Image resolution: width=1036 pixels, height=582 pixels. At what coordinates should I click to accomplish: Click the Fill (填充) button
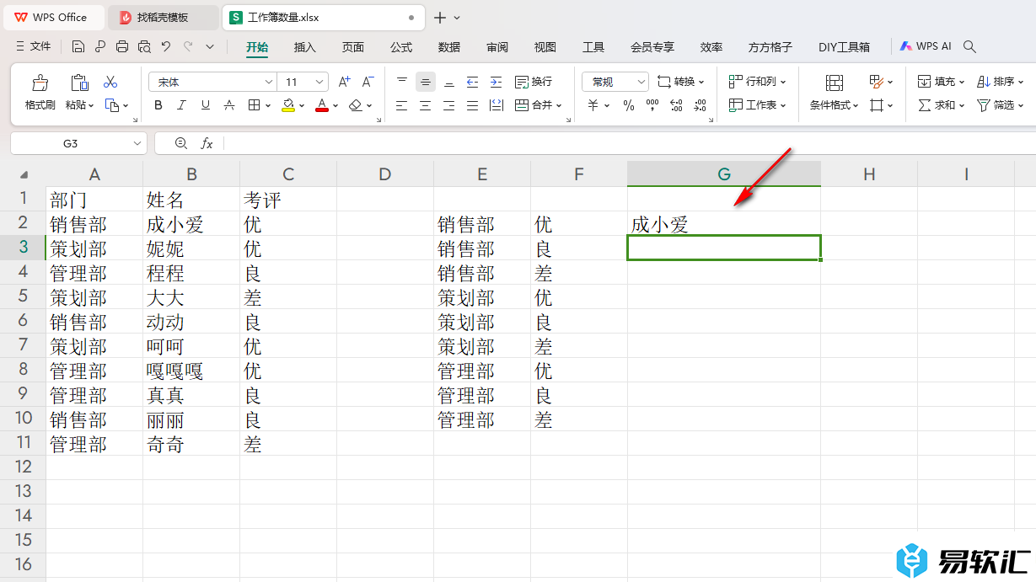(x=942, y=82)
